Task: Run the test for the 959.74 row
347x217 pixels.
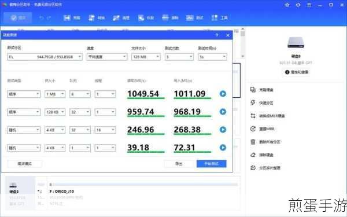Action: pos(223,112)
